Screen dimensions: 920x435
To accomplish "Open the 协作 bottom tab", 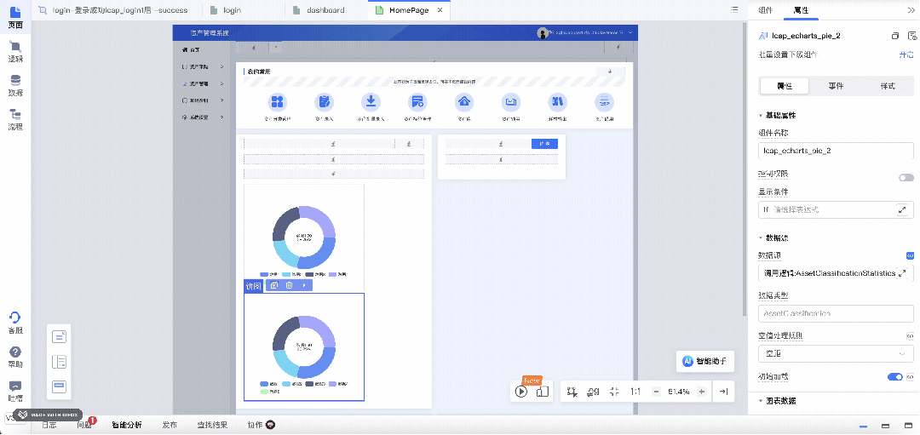I will (x=262, y=425).
